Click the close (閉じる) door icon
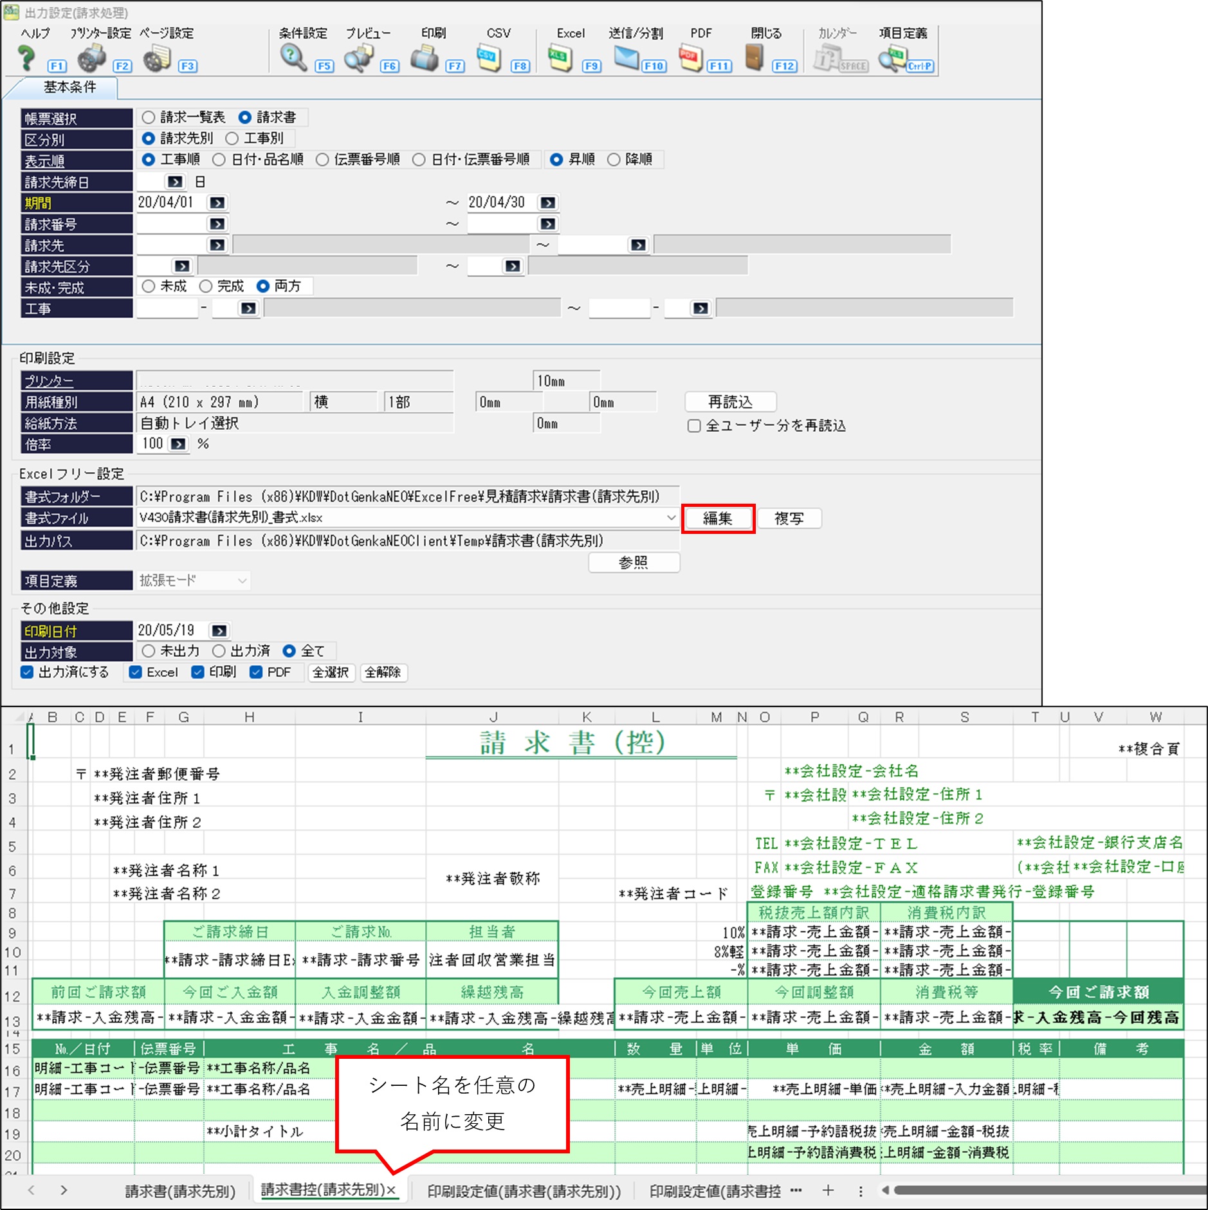The height and width of the screenshot is (1210, 1208). pyautogui.click(x=755, y=59)
